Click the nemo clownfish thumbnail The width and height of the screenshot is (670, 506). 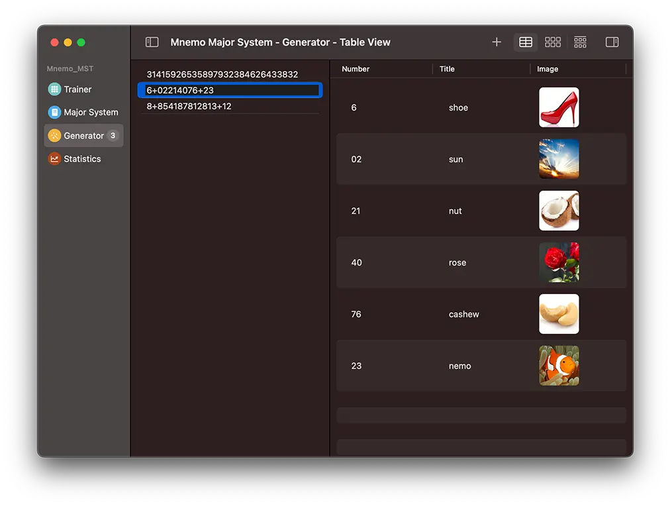click(559, 365)
